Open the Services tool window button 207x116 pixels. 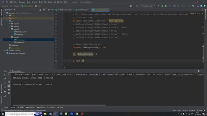coord(51,108)
